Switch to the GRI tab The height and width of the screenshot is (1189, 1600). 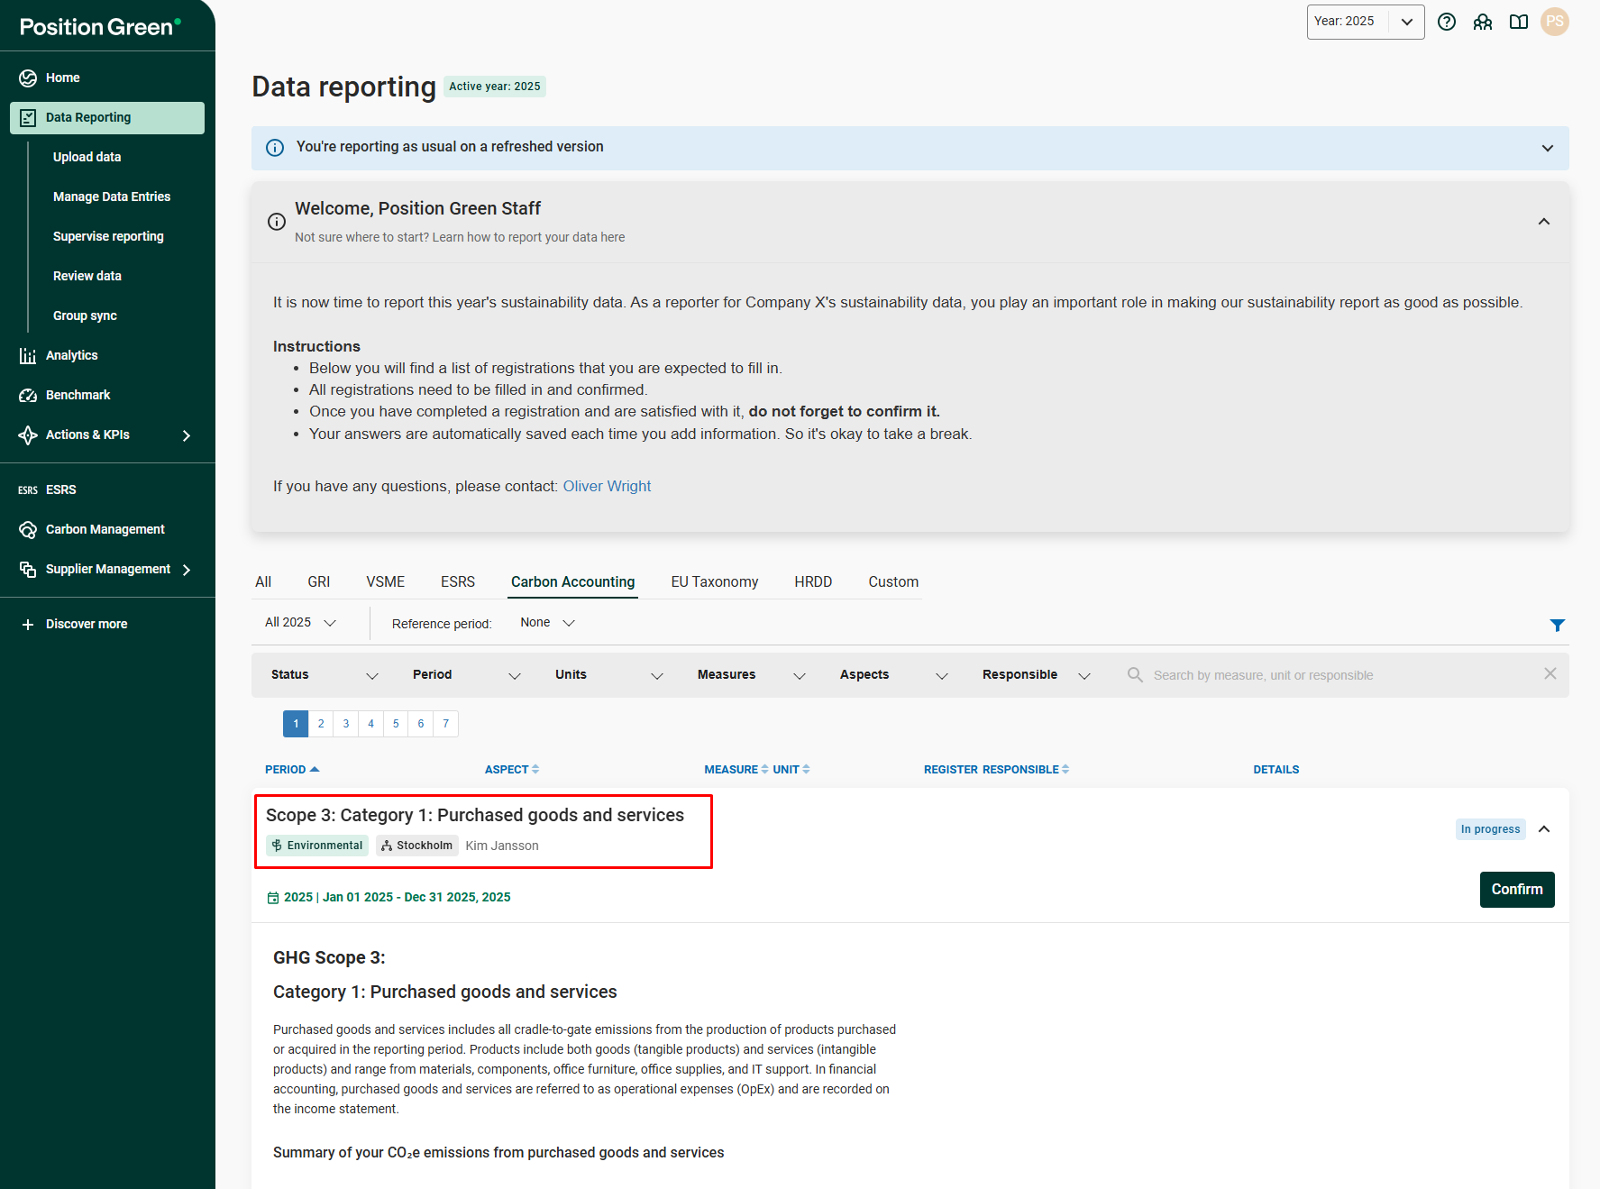pos(319,582)
